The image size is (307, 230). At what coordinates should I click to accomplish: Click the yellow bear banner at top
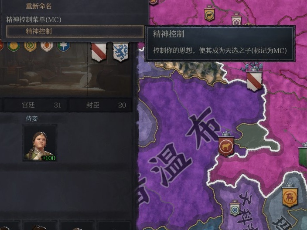(x=209, y=14)
